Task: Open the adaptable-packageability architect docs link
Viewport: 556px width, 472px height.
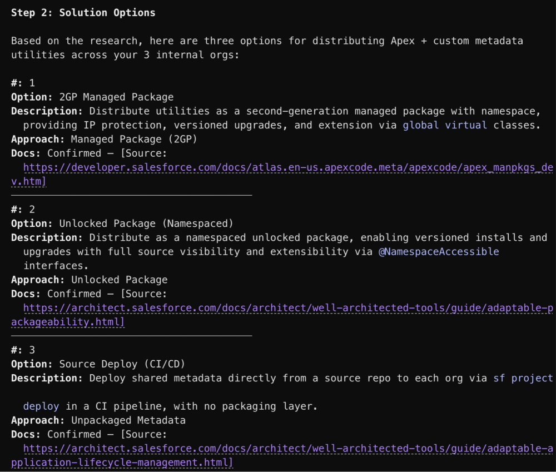Action: [288, 308]
